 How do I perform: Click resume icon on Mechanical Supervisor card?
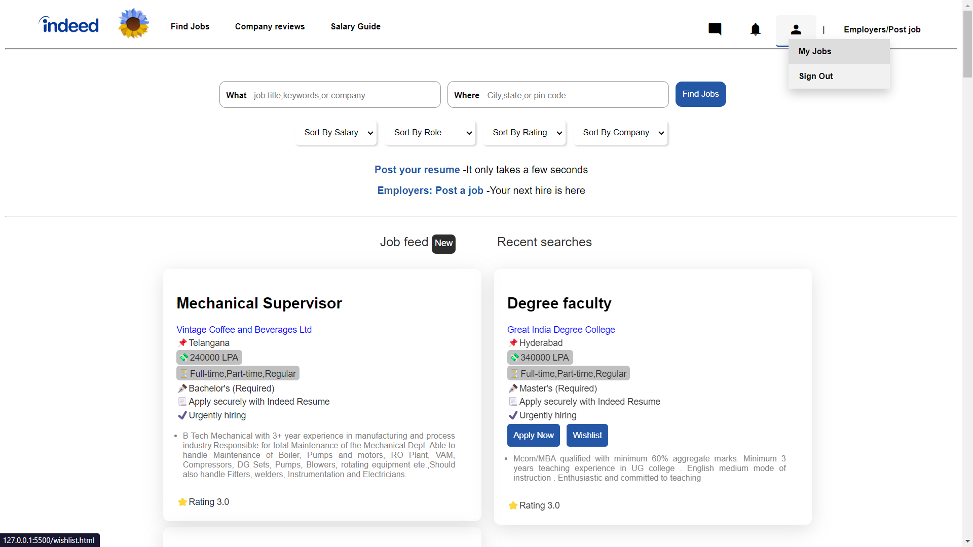182,402
